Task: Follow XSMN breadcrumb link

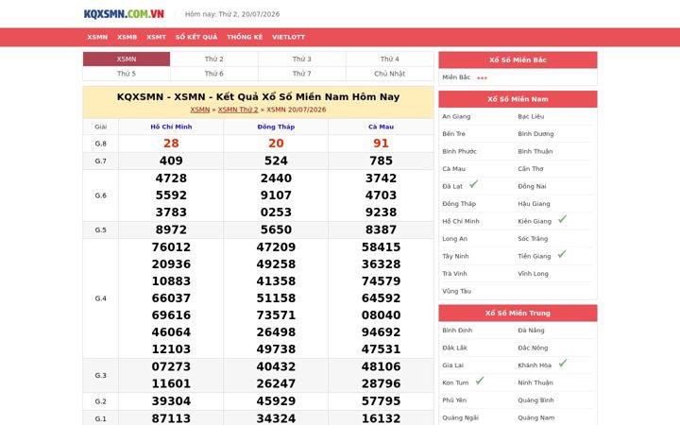Action: point(200,110)
